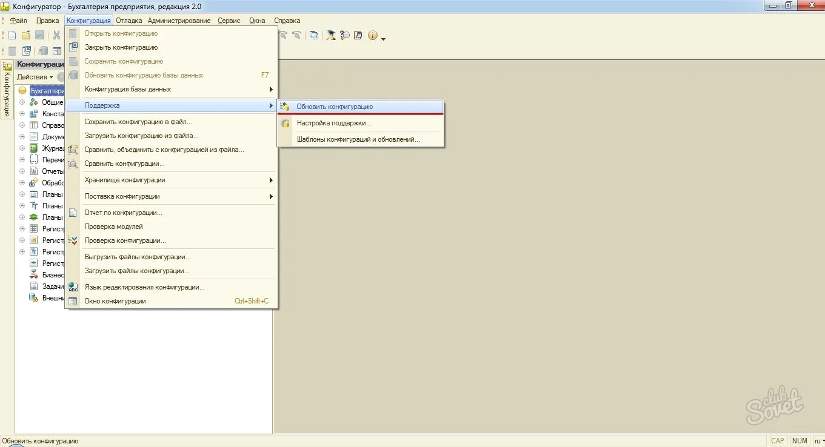825x447 pixels.
Task: Choose Загрузить конфигурацию из файла...
Action: (x=171, y=136)
